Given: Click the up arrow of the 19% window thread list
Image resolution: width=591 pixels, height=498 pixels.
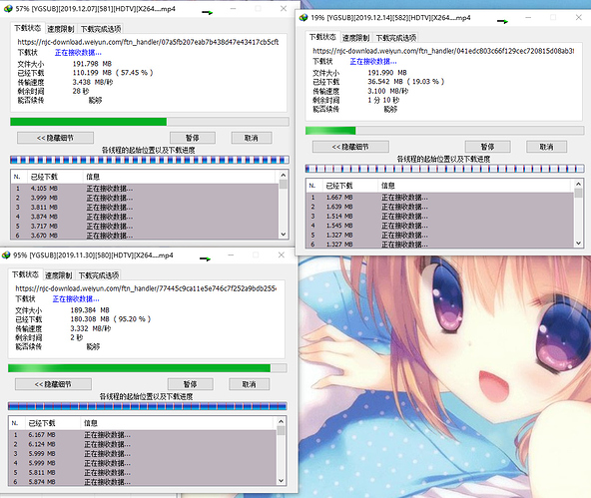Looking at the screenshot, I should tap(579, 184).
